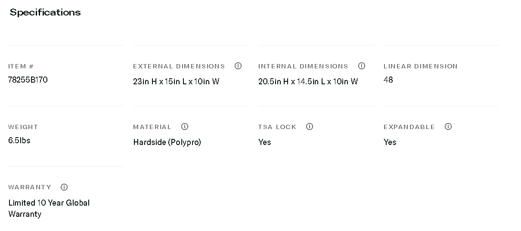Select the Hardside (Polypro) material text
This screenshot has width=521, height=231.
click(x=167, y=142)
